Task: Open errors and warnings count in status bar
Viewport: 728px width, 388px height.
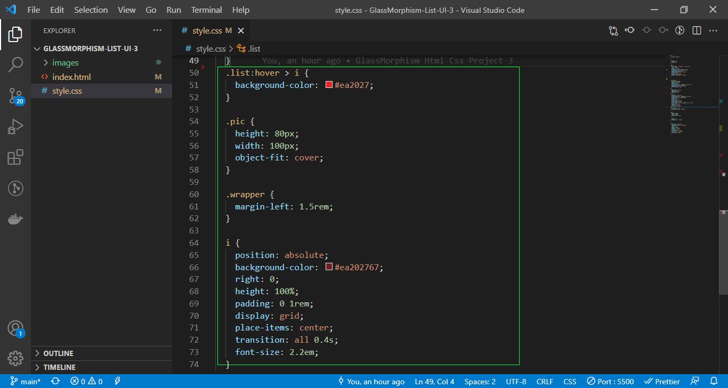Action: click(x=86, y=382)
